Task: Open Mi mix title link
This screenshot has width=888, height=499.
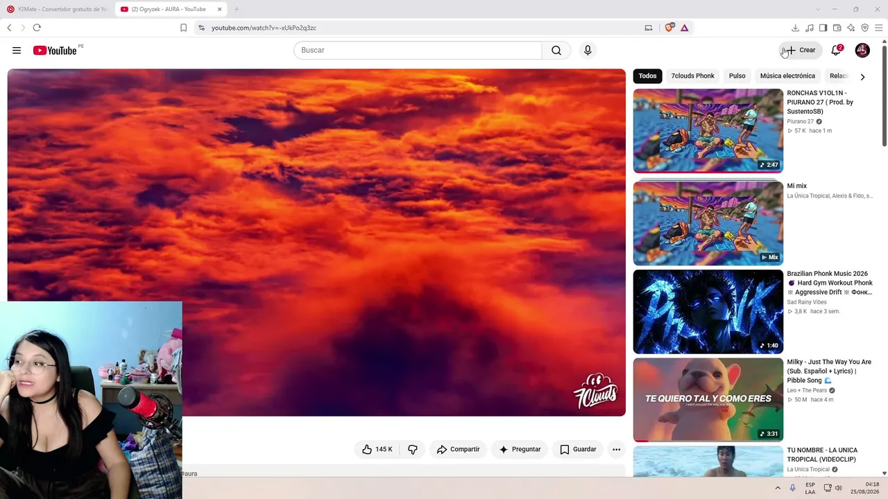Action: coord(796,186)
